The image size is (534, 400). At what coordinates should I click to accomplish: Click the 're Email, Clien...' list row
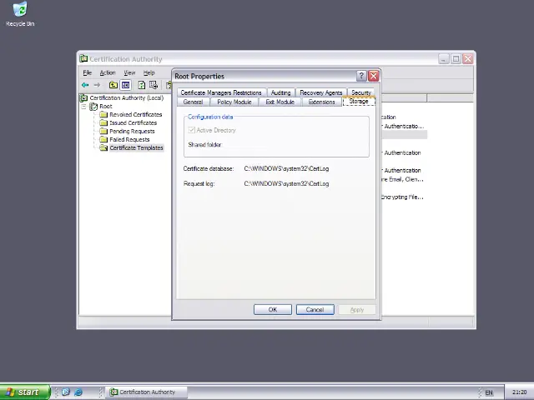coord(402,179)
